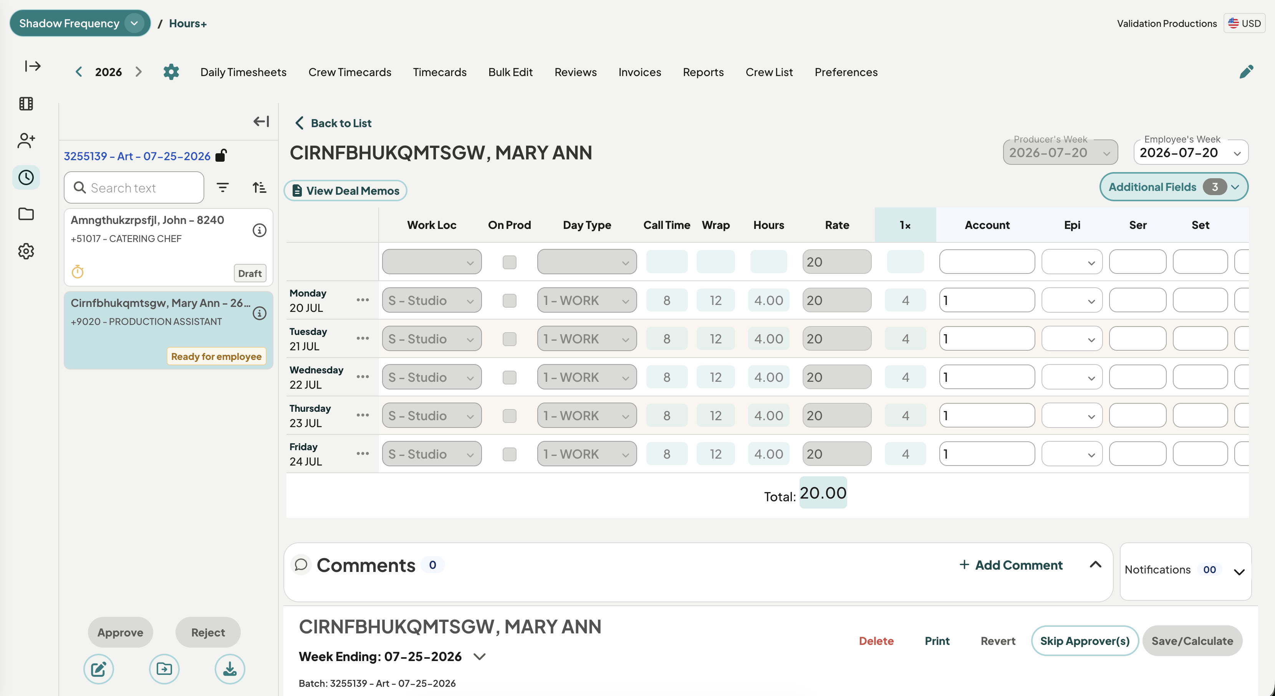Image resolution: width=1275 pixels, height=696 pixels.
Task: Click View Deal Memos button
Action: point(346,191)
